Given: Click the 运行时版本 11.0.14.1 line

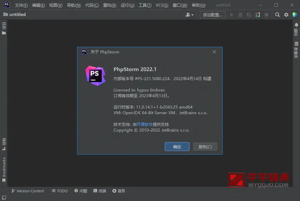Looking at the screenshot, I should (x=153, y=107).
